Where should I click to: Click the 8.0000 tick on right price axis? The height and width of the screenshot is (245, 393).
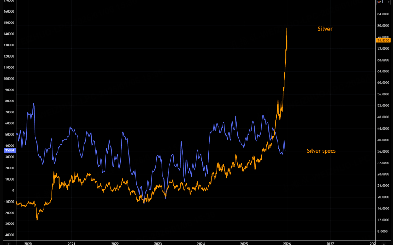383,232
